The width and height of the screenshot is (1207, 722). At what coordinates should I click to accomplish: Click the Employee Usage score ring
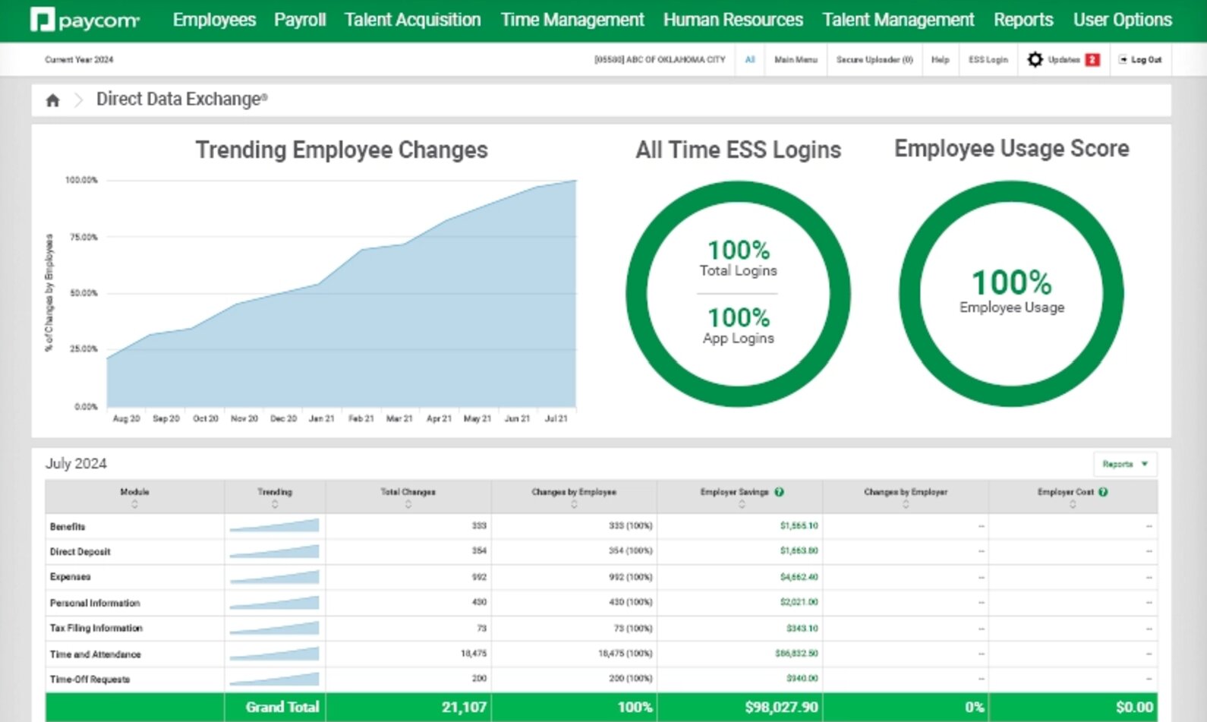[x=1011, y=293]
